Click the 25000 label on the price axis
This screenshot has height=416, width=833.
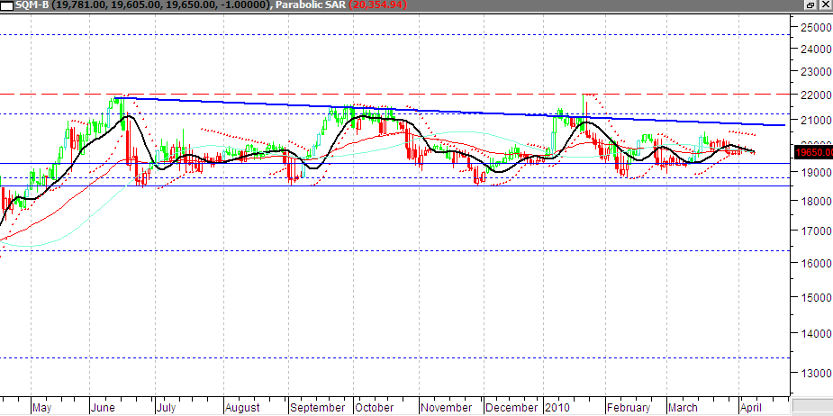(x=812, y=28)
